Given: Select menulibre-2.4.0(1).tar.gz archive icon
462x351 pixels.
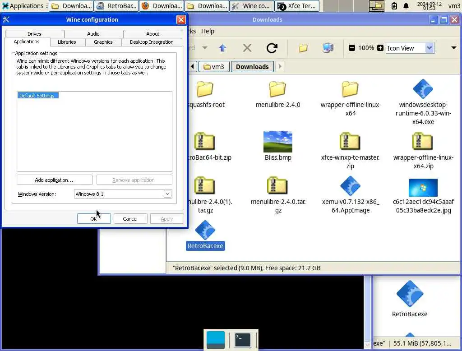Looking at the screenshot, I should pyautogui.click(x=205, y=186).
